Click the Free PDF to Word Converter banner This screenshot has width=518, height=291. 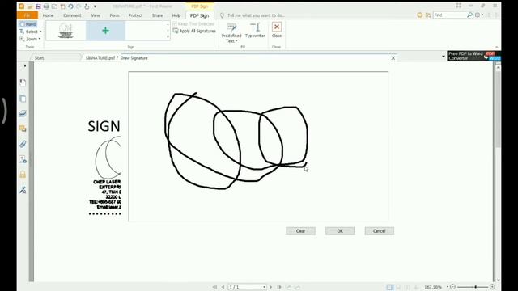[474, 56]
